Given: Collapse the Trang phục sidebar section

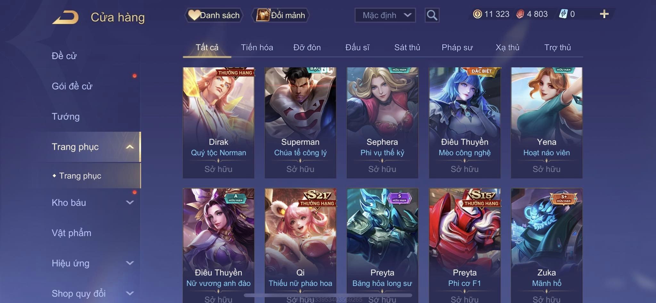Looking at the screenshot, I should click(x=130, y=147).
